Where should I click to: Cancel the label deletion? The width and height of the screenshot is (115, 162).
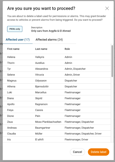click(77, 152)
